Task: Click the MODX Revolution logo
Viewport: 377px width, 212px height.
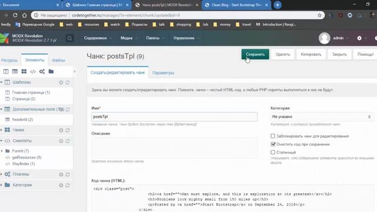Action: tap(4, 38)
